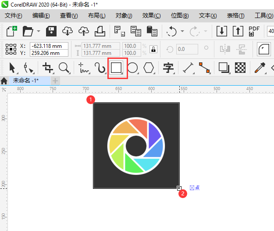Screen dimensions: 274x231
Task: Click the rotation angle field
Action: pyautogui.click(x=187, y=49)
